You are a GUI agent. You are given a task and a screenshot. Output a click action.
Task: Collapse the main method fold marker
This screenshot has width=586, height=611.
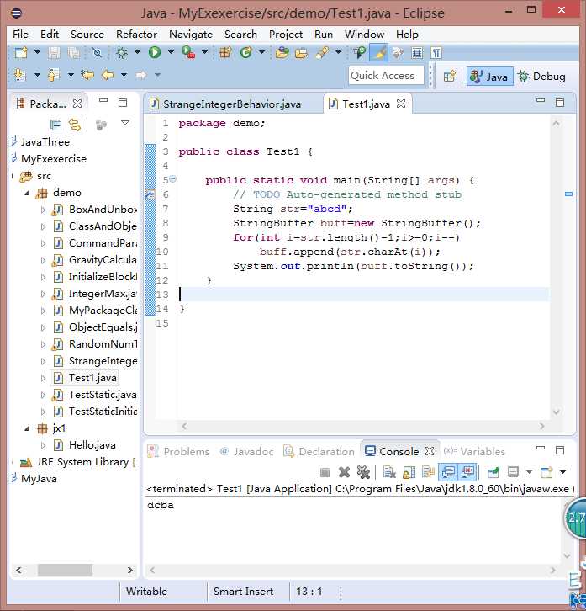tap(173, 179)
